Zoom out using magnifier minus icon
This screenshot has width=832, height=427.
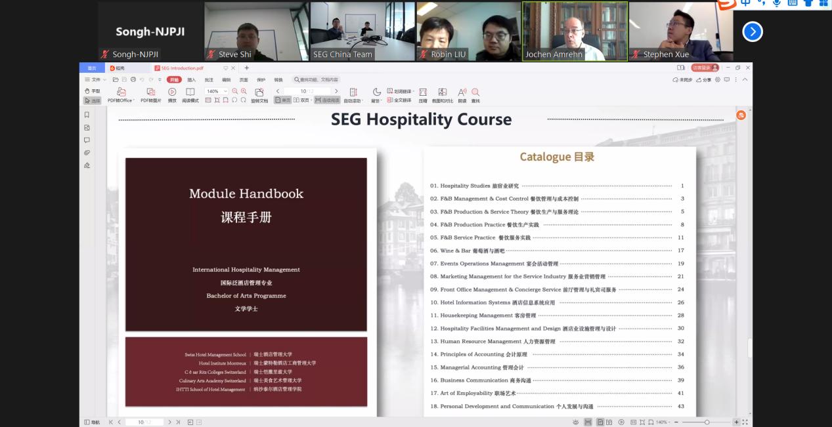point(235,91)
